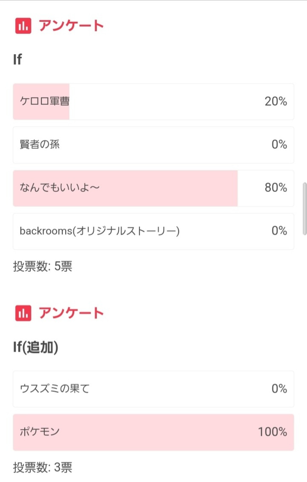Image resolution: width=307 pixels, height=482 pixels.
Task: Click the "If" poll question title
Action: (18, 60)
